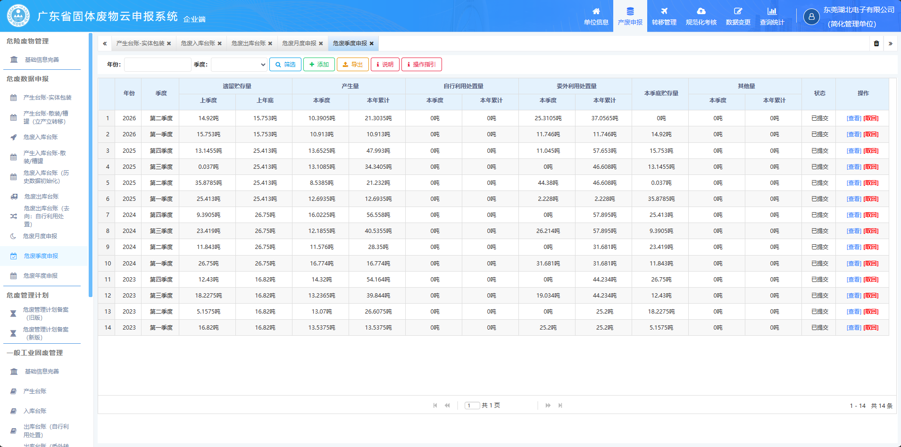
Task: Click 取回 in row 11 (2023 第四季度)
Action: (x=871, y=280)
